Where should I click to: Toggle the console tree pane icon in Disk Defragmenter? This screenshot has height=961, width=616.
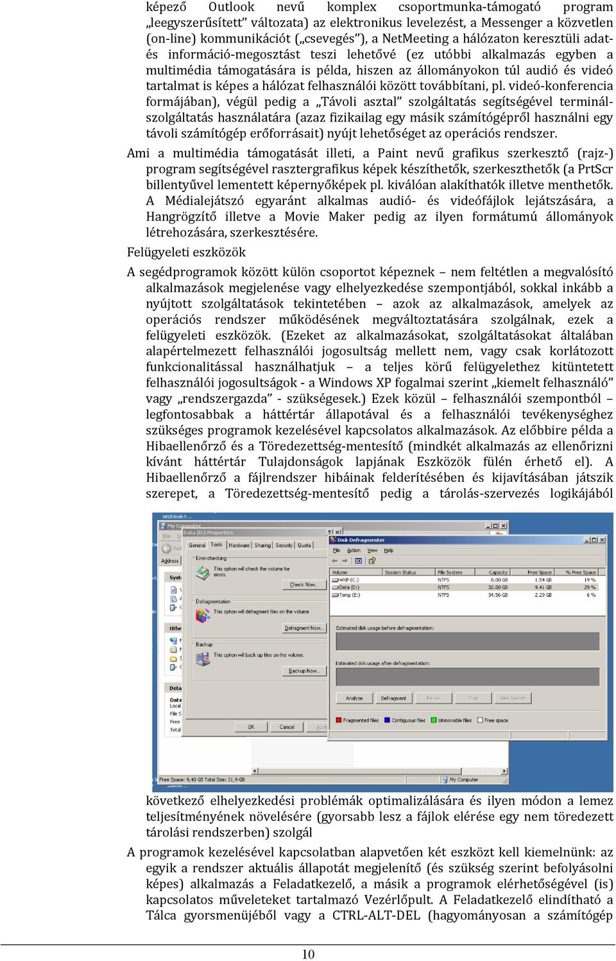359,561
